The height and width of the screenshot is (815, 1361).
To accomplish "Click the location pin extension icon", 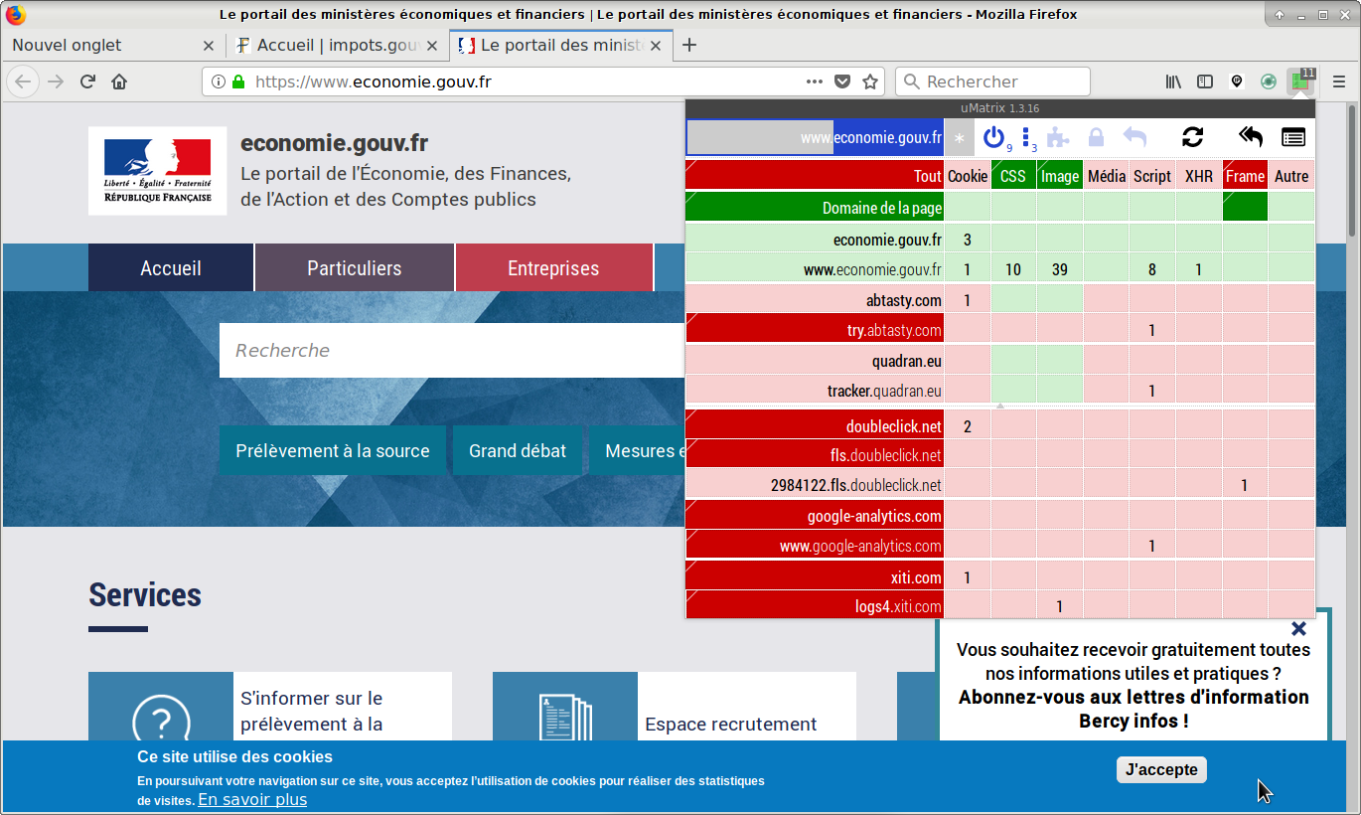I will [1237, 81].
